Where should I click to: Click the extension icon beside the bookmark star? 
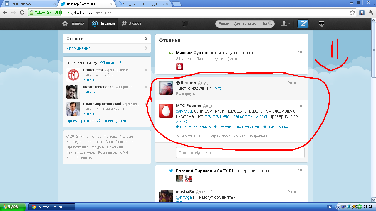pyautogui.click(x=362, y=13)
